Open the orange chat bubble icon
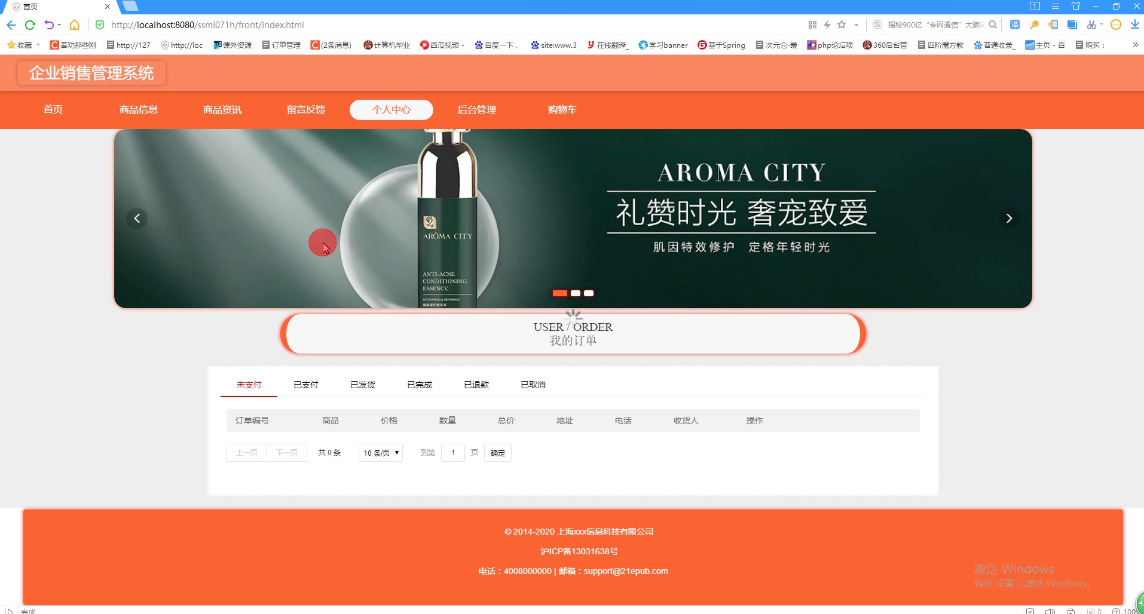1144x614 pixels. (1116, 25)
